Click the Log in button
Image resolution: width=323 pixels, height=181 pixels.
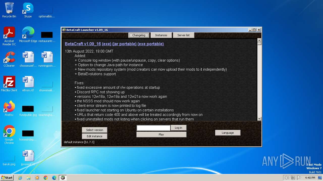[x=178, y=128]
